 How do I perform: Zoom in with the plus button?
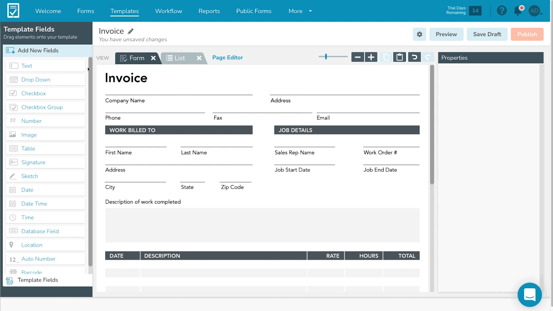371,57
